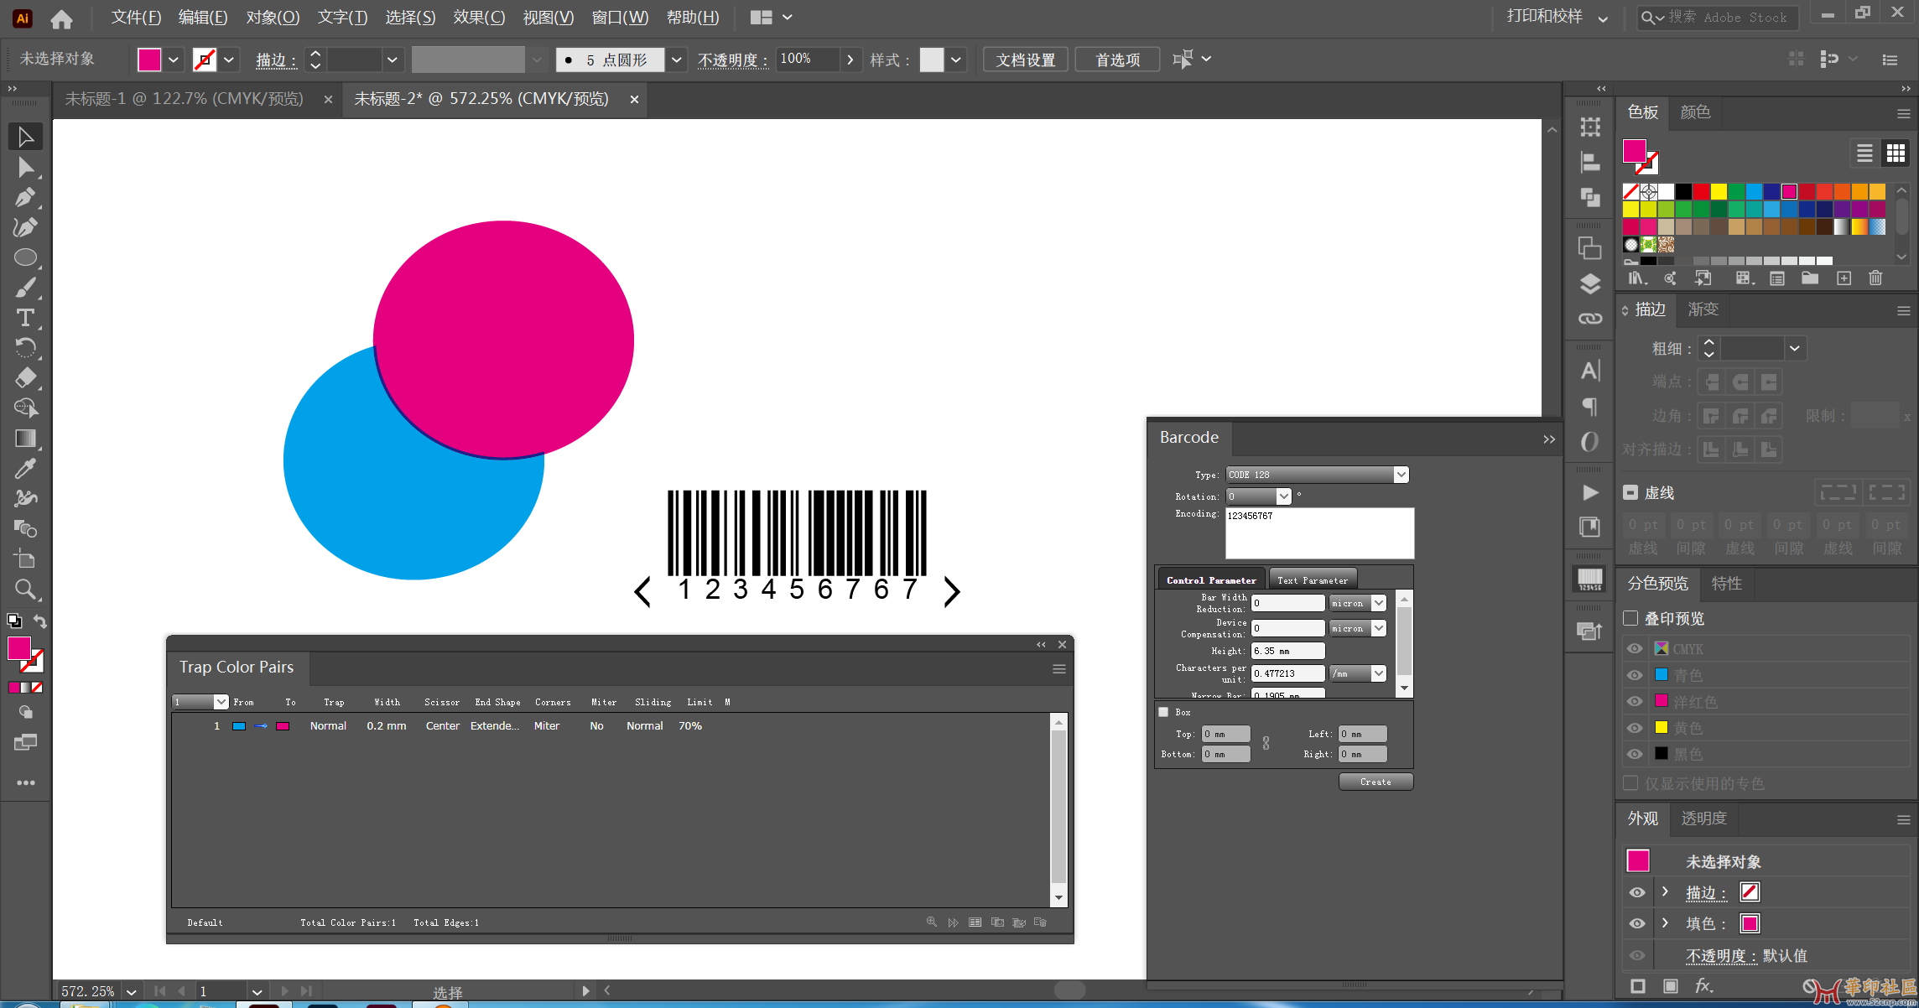This screenshot has height=1008, width=1919.
Task: Open the Layers panel icon
Action: point(1590,283)
